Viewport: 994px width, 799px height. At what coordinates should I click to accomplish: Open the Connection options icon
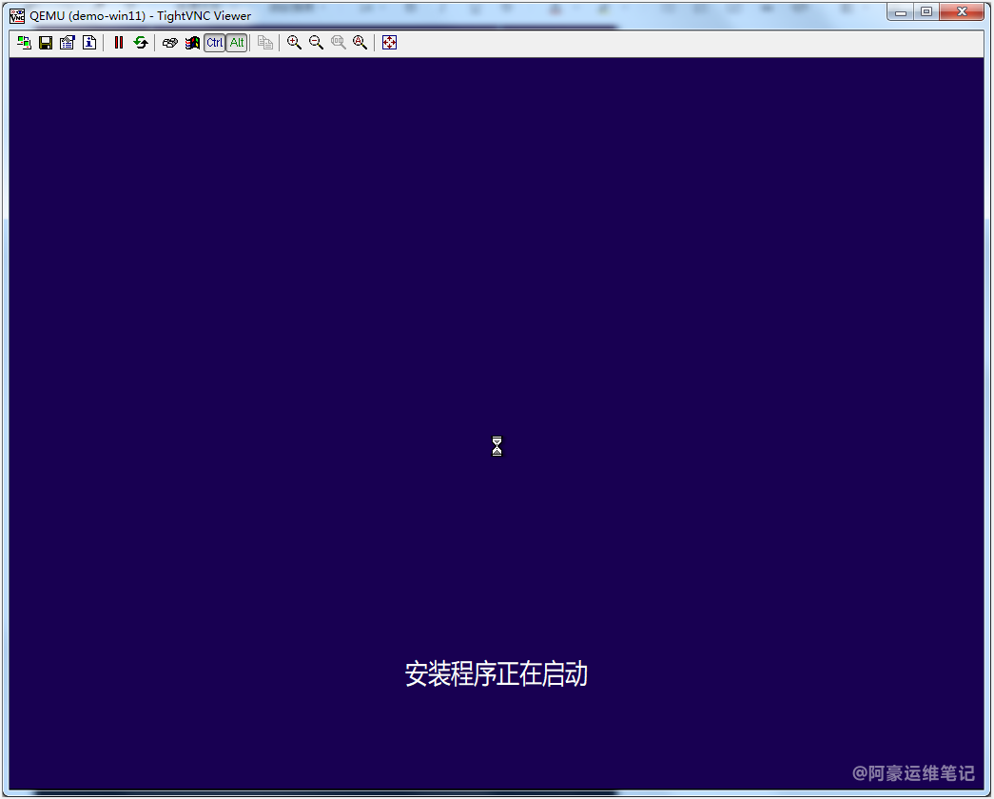click(x=68, y=43)
